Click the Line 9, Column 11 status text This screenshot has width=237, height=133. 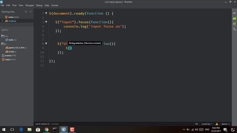coord(42,124)
